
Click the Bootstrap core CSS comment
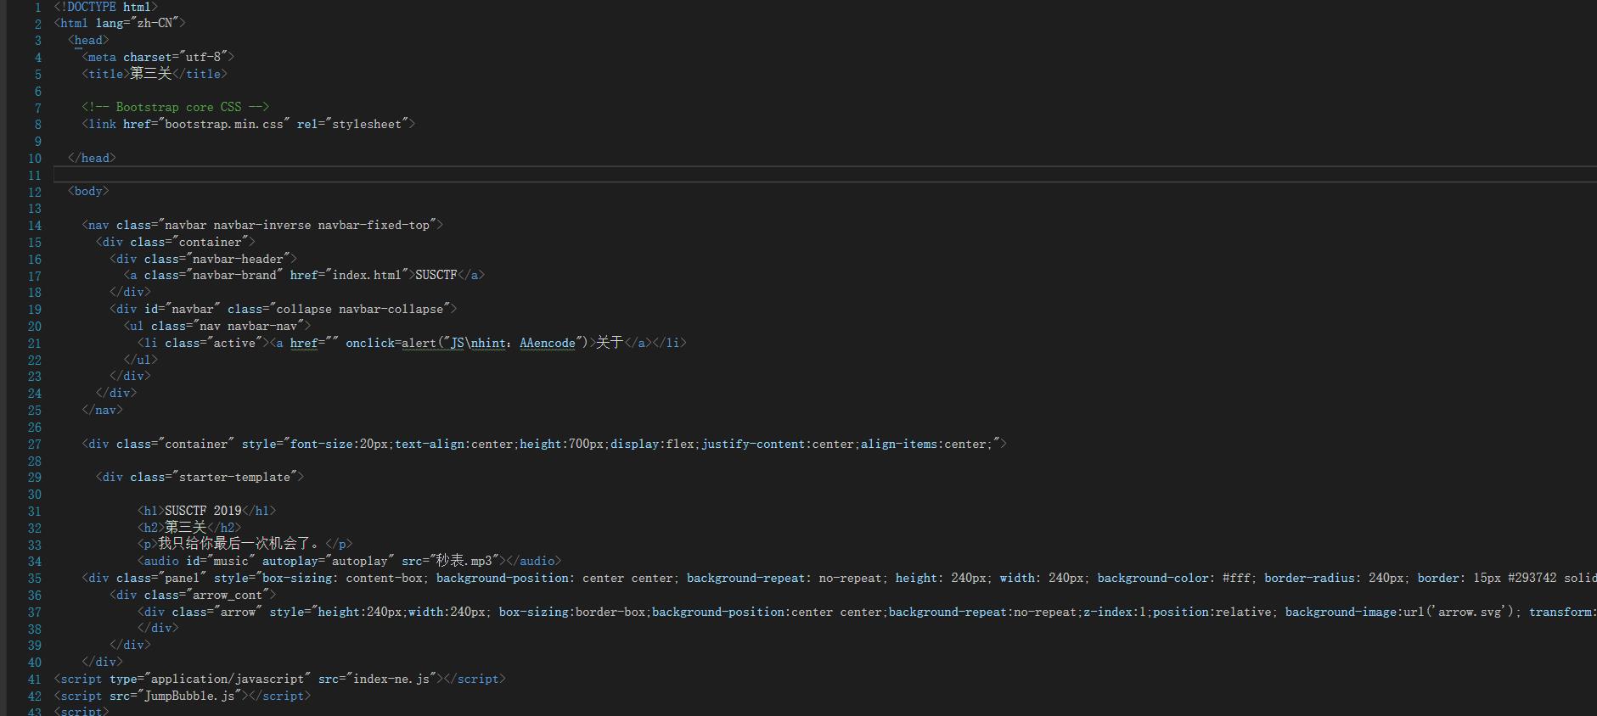pyautogui.click(x=176, y=107)
